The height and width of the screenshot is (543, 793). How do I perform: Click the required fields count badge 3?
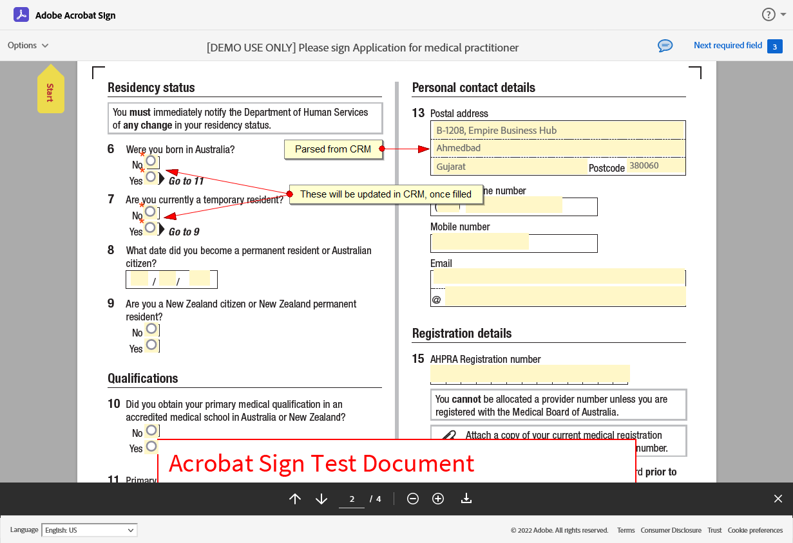click(x=775, y=46)
